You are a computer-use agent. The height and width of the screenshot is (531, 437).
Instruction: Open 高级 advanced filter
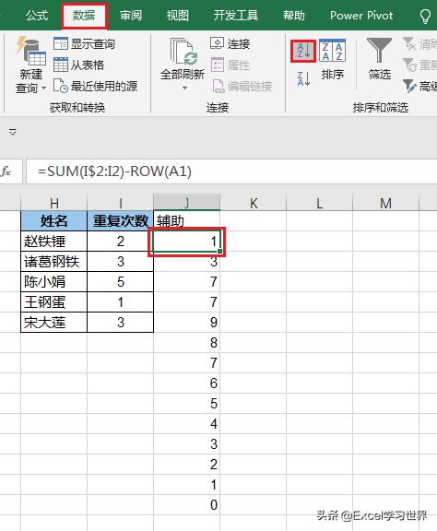(419, 86)
